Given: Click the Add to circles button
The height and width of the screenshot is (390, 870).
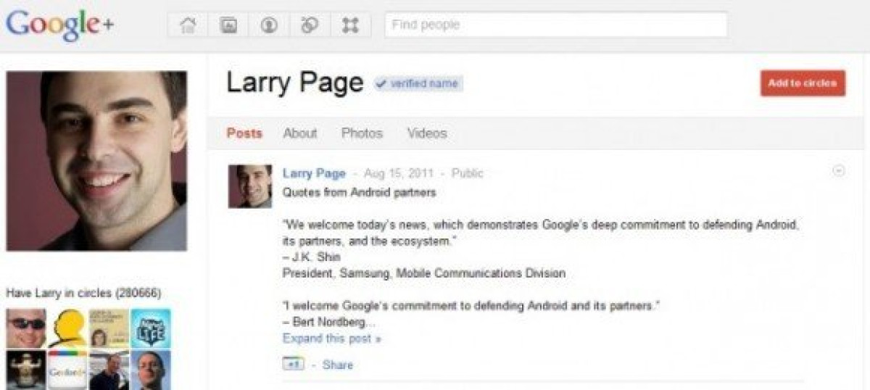Looking at the screenshot, I should [x=803, y=83].
